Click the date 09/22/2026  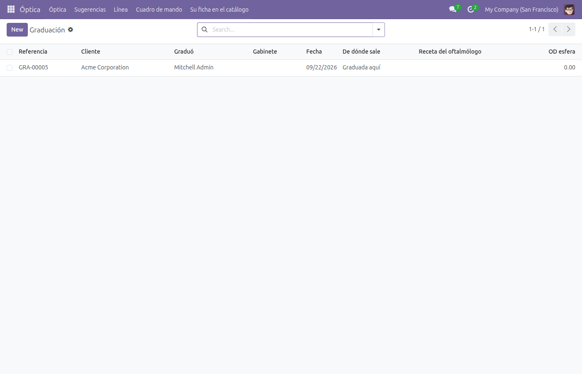pos(321,67)
